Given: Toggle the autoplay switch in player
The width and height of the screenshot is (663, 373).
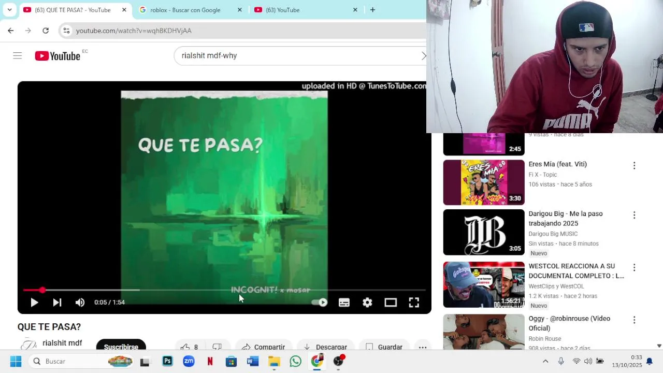Looking at the screenshot, I should click(320, 303).
